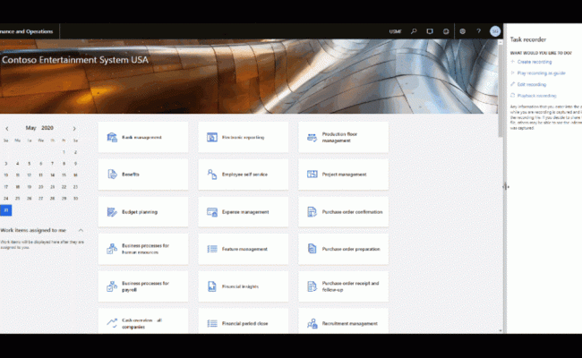Screen dimensions: 582x358
Task: Open the Financial period close tile
Action: 244,321
